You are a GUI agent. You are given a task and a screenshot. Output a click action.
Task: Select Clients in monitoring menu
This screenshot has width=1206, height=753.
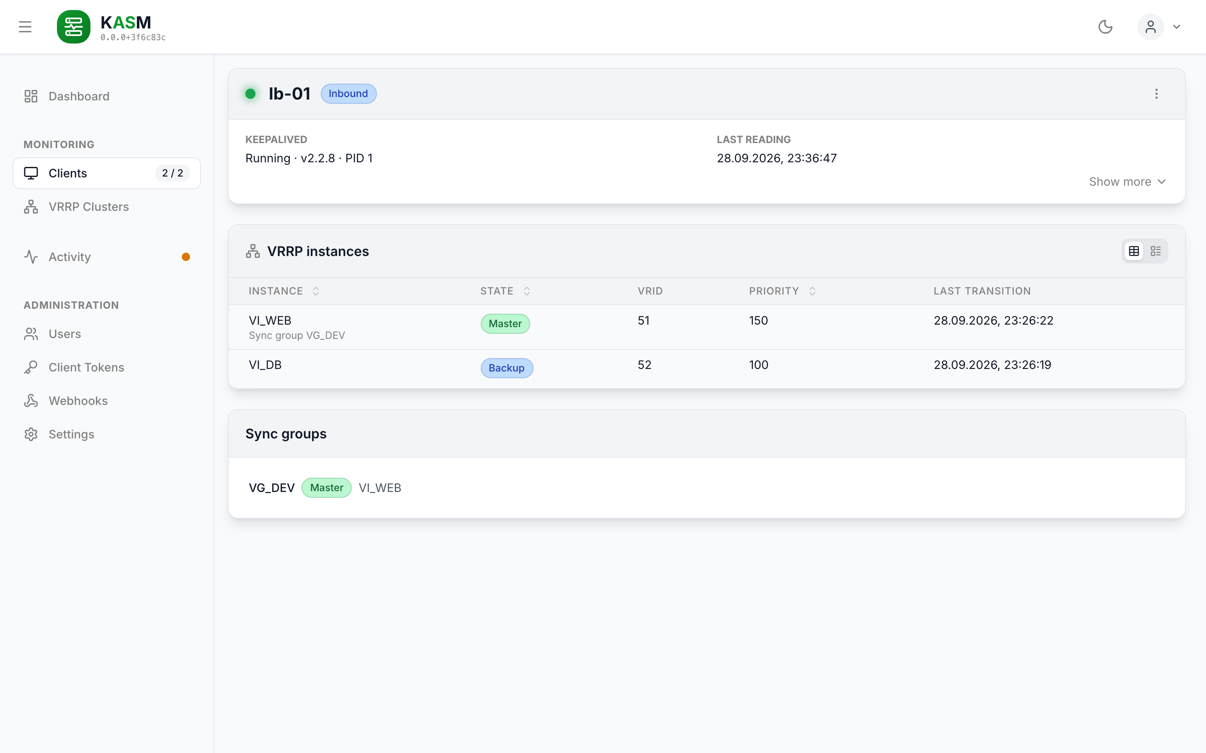pyautogui.click(x=107, y=173)
